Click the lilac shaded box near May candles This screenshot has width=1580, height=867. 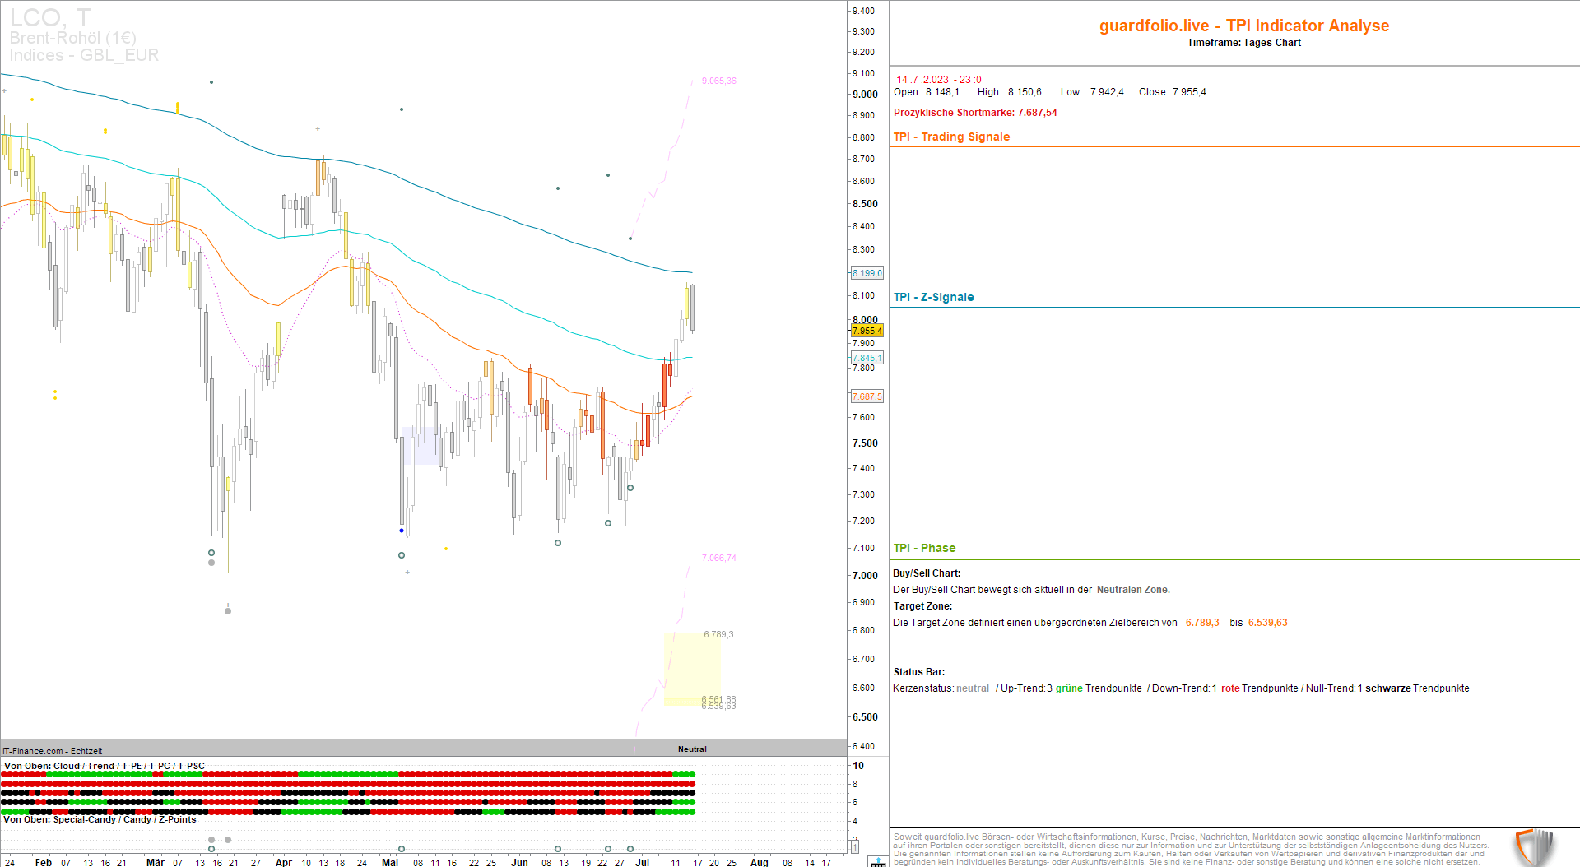421,445
